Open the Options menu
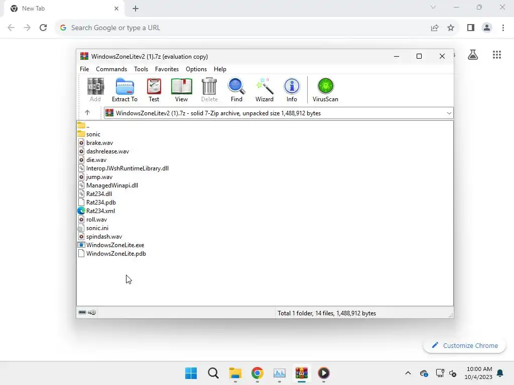514x385 pixels. (x=196, y=69)
